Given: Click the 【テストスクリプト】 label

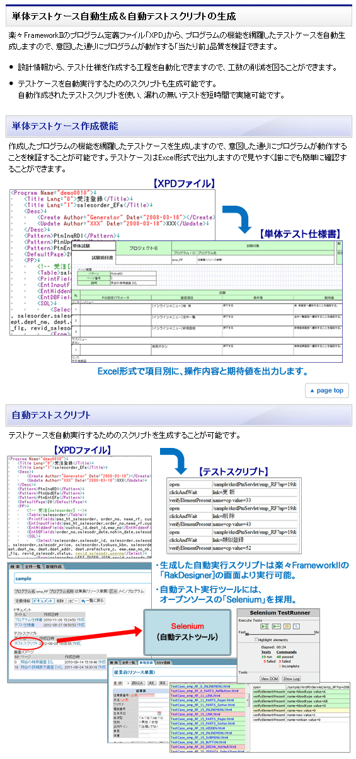Looking at the screenshot, I should 233,471.
